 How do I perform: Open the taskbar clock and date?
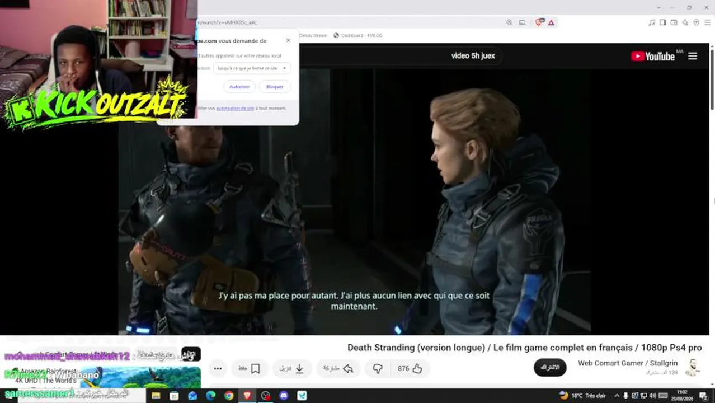click(683, 396)
